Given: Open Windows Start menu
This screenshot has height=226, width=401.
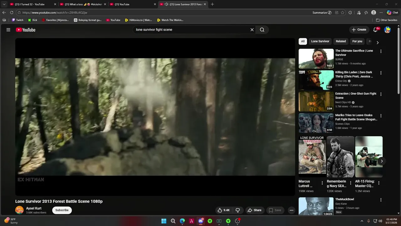Looking at the screenshot, I should [x=164, y=221].
